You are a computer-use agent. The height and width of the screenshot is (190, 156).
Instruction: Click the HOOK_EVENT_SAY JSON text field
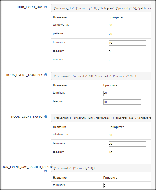pos(101,8)
